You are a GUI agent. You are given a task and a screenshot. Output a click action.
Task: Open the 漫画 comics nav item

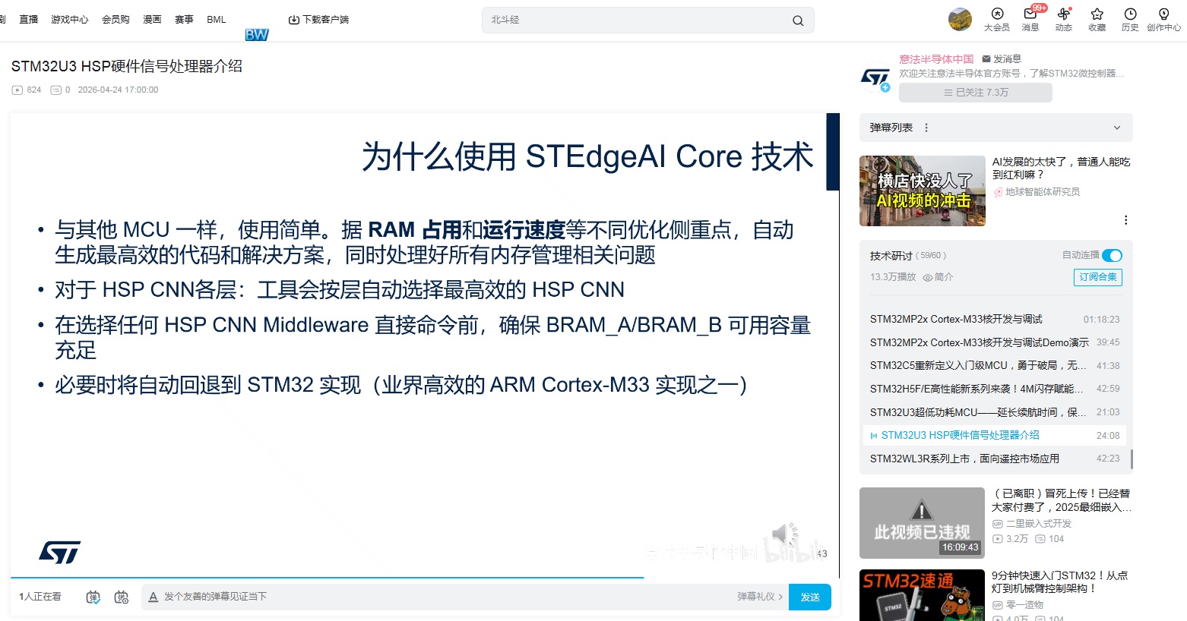(x=152, y=20)
